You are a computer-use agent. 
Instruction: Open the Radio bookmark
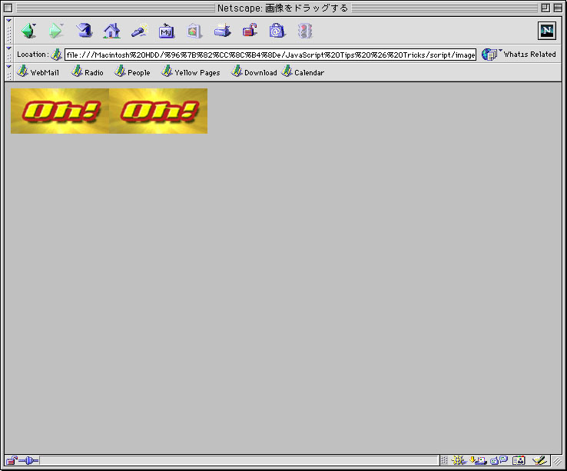coord(87,72)
